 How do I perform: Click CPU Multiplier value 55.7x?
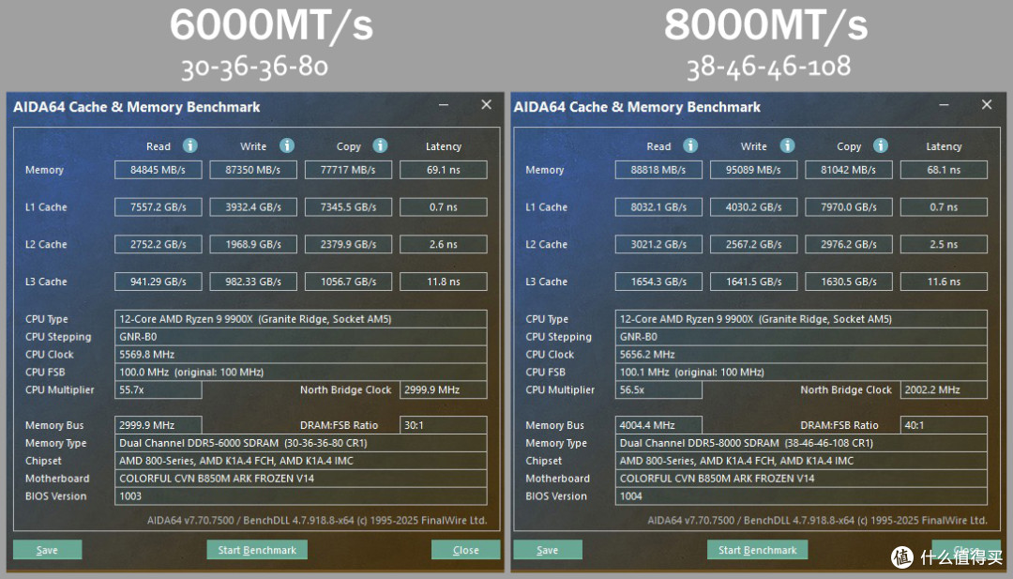tap(159, 389)
